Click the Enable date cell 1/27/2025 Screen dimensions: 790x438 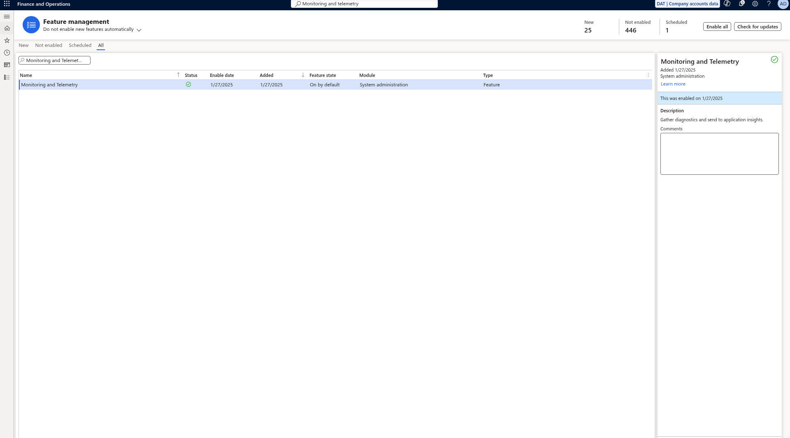coord(221,85)
